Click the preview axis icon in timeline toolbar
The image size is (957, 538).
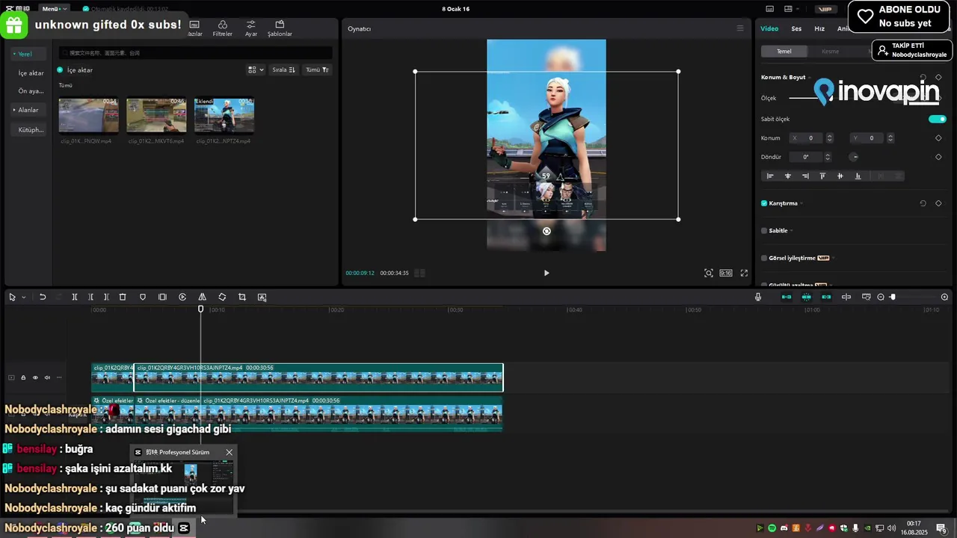pyautogui.click(x=846, y=297)
